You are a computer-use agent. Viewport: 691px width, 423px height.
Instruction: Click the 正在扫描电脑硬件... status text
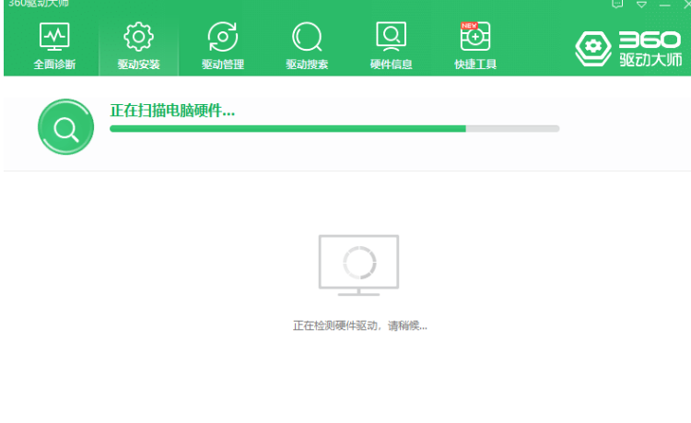coord(172,111)
